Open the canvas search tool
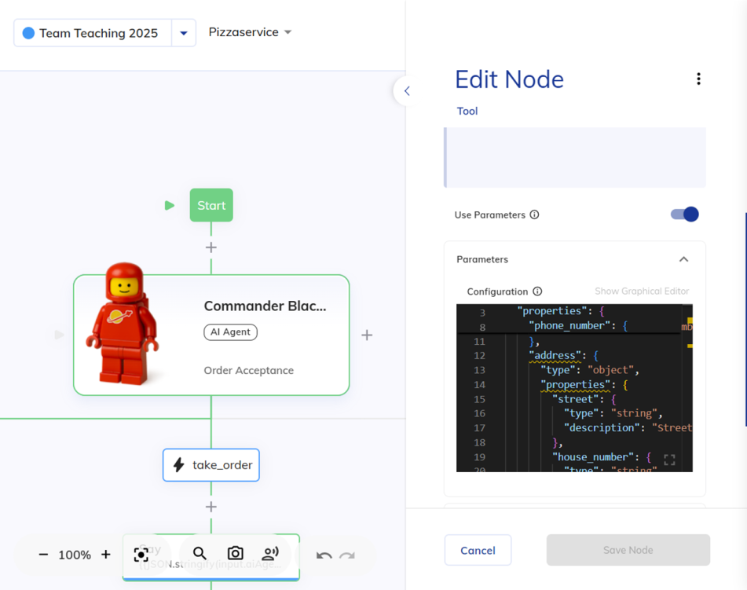The width and height of the screenshot is (747, 590). click(200, 554)
